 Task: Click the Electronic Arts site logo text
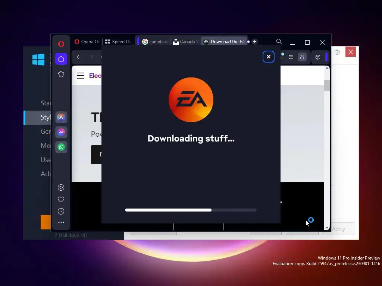point(95,76)
